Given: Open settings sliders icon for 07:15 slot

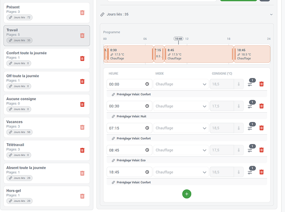Looking at the screenshot, I should (x=250, y=128).
